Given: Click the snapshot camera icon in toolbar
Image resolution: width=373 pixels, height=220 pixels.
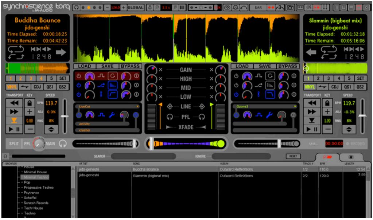Looking at the screenshot, I should pos(290,7).
